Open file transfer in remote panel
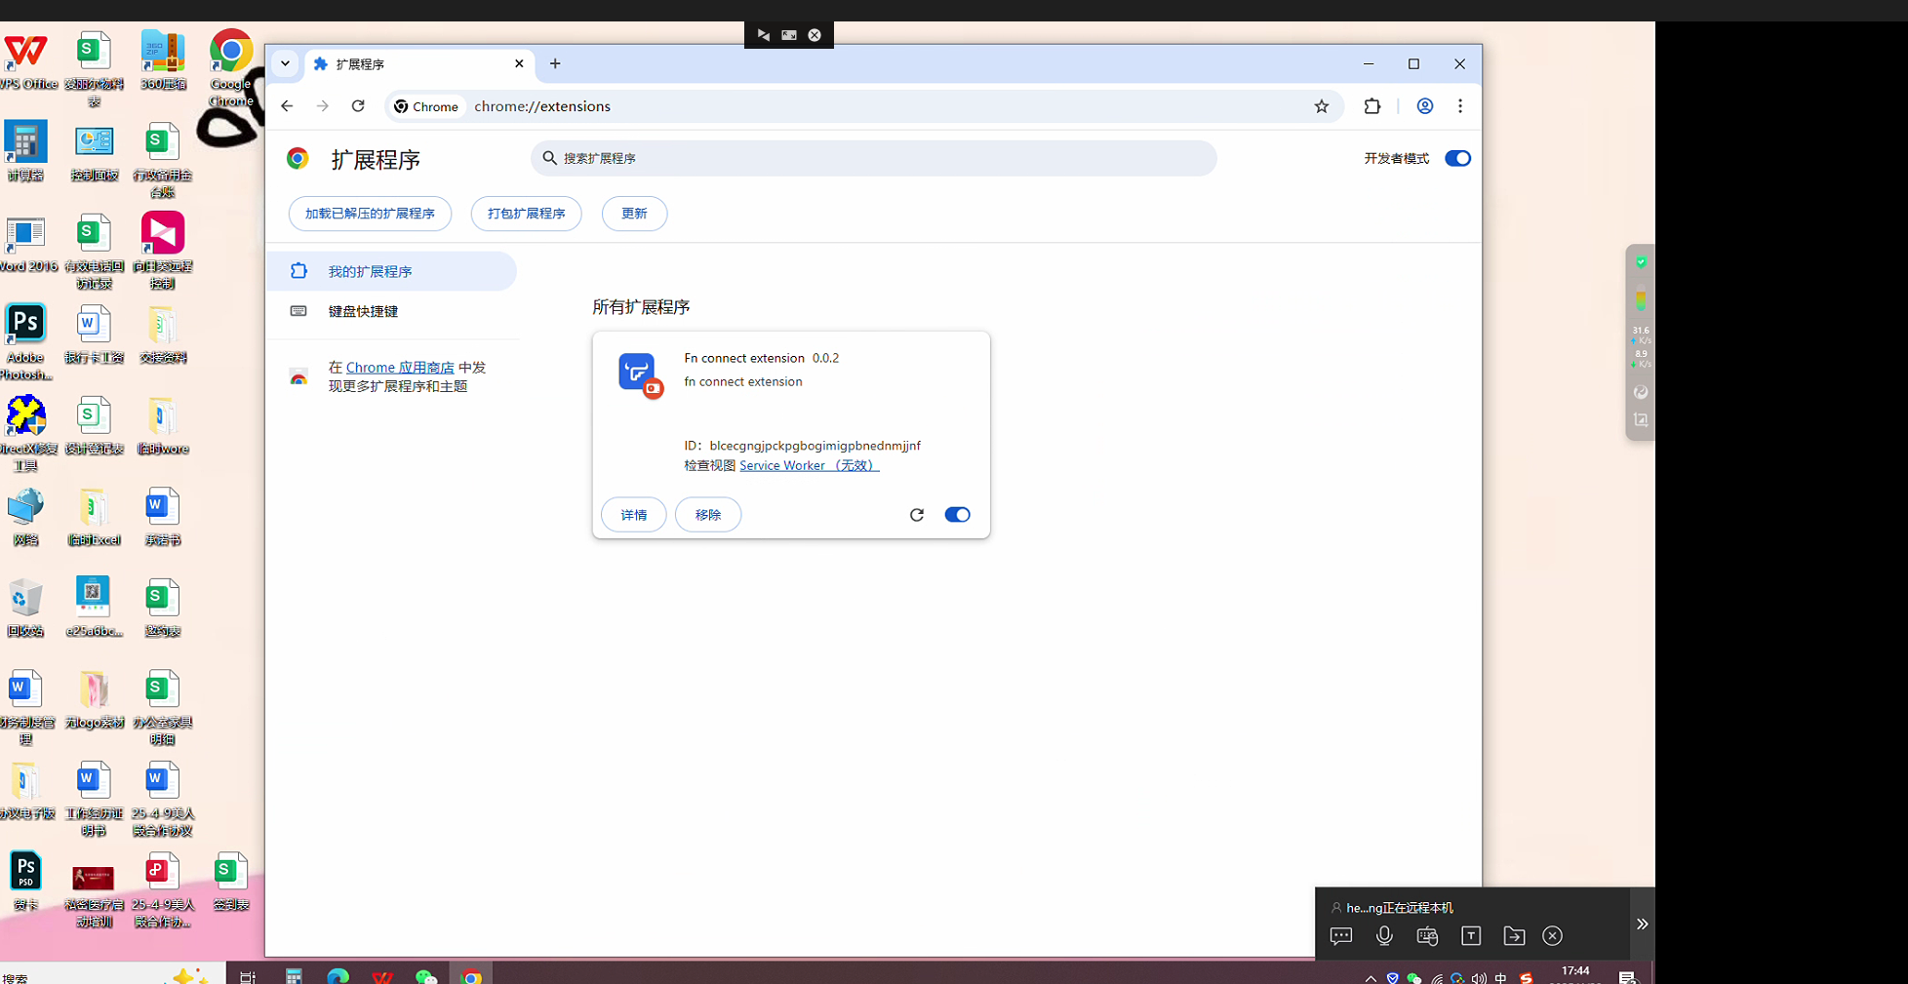This screenshot has width=1908, height=984. (x=1514, y=936)
